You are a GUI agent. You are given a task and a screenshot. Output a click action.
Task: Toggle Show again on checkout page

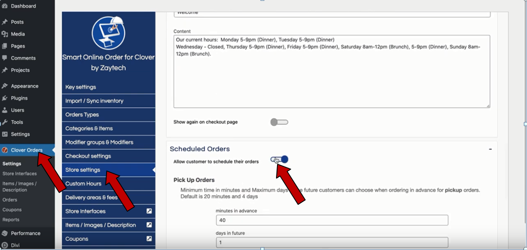[279, 122]
